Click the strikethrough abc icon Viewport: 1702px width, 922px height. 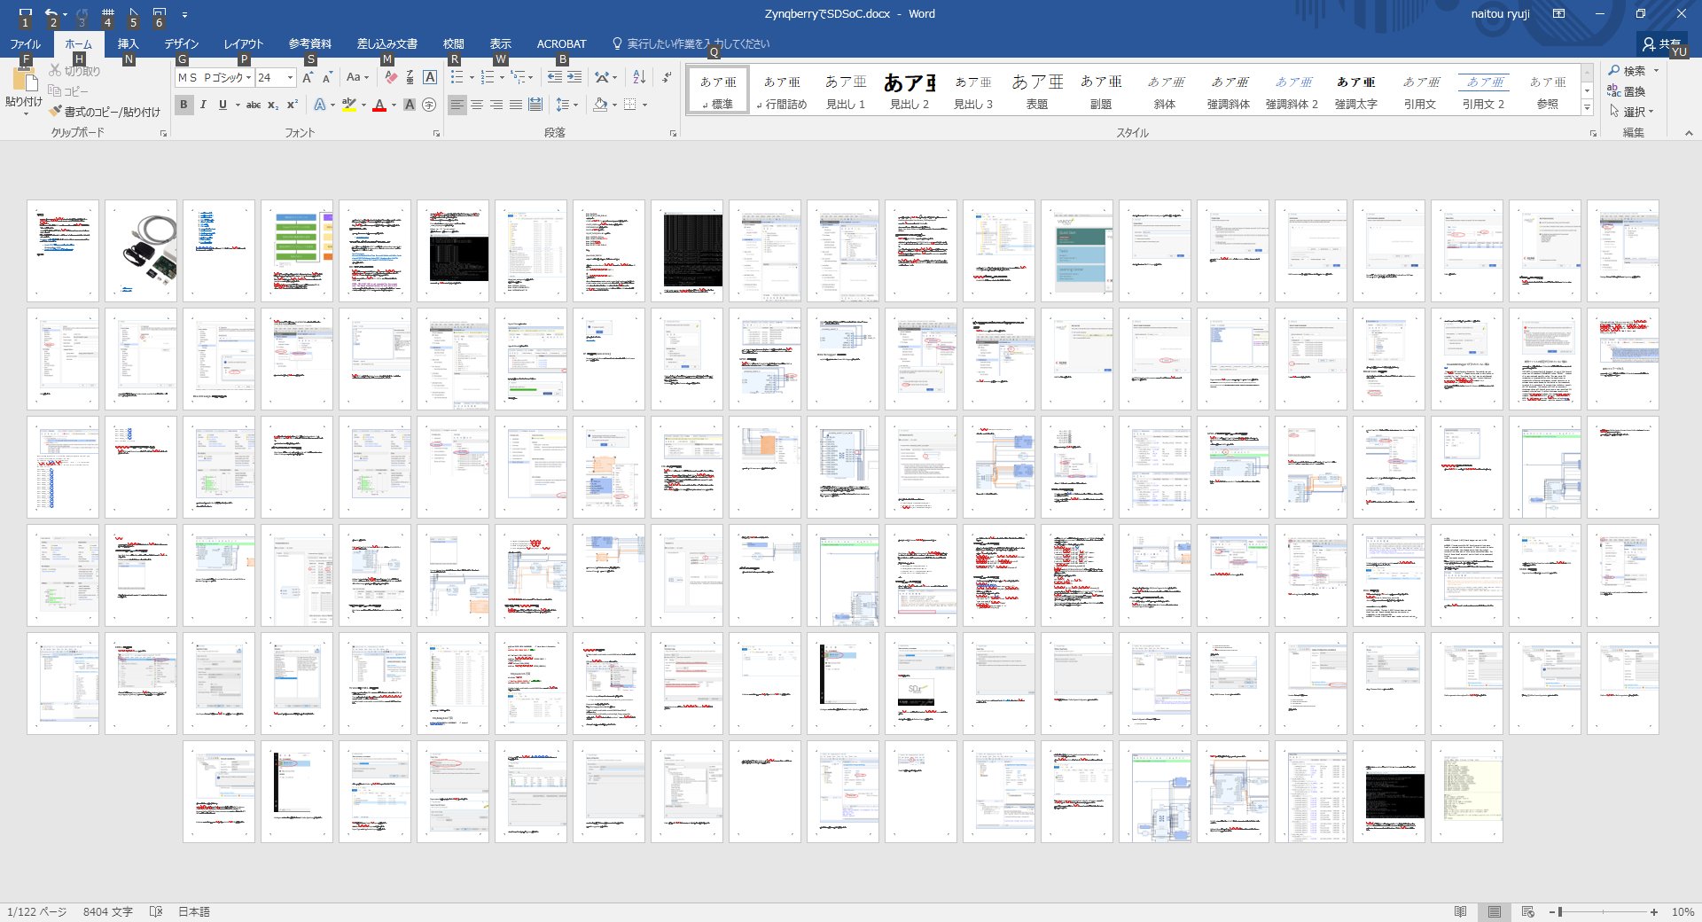(x=254, y=105)
